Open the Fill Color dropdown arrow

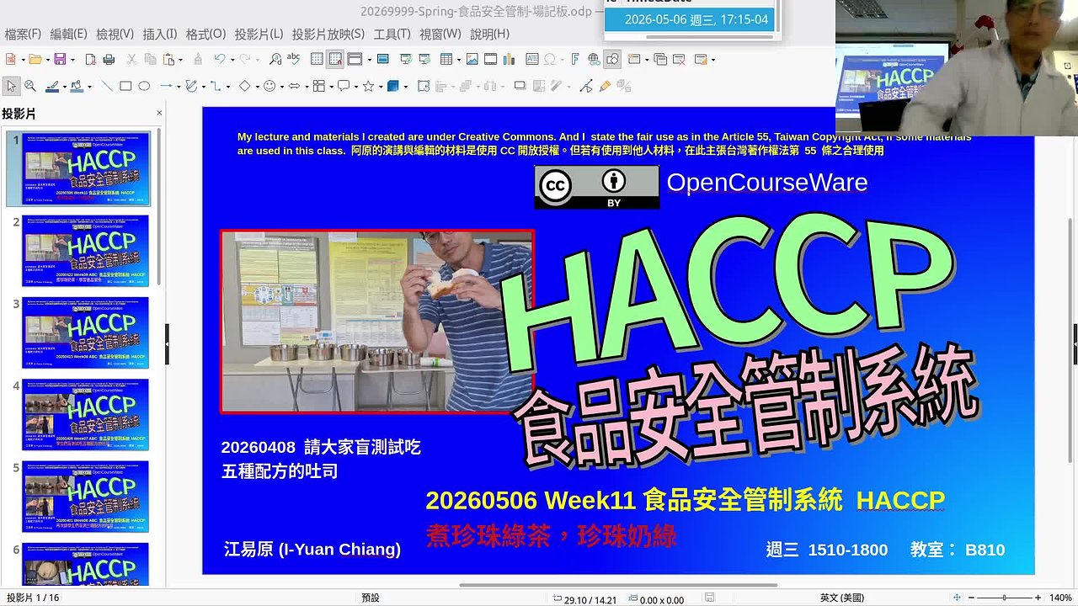[89, 86]
